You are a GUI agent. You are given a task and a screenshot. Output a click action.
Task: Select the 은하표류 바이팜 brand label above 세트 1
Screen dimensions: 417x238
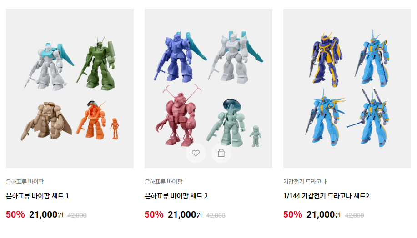coord(25,182)
